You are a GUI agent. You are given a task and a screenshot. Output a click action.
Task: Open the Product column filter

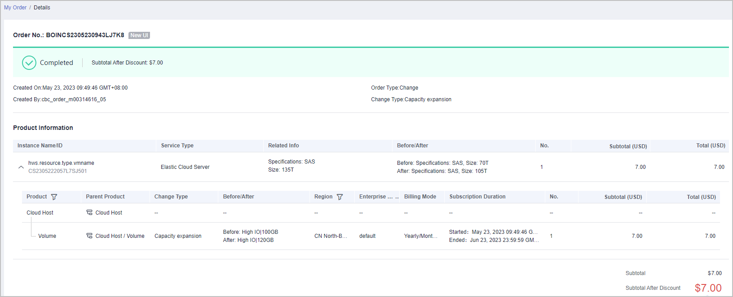coord(54,197)
